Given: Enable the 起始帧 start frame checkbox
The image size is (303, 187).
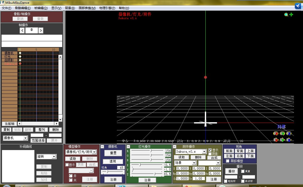Looking at the screenshot, I should point(226,181).
